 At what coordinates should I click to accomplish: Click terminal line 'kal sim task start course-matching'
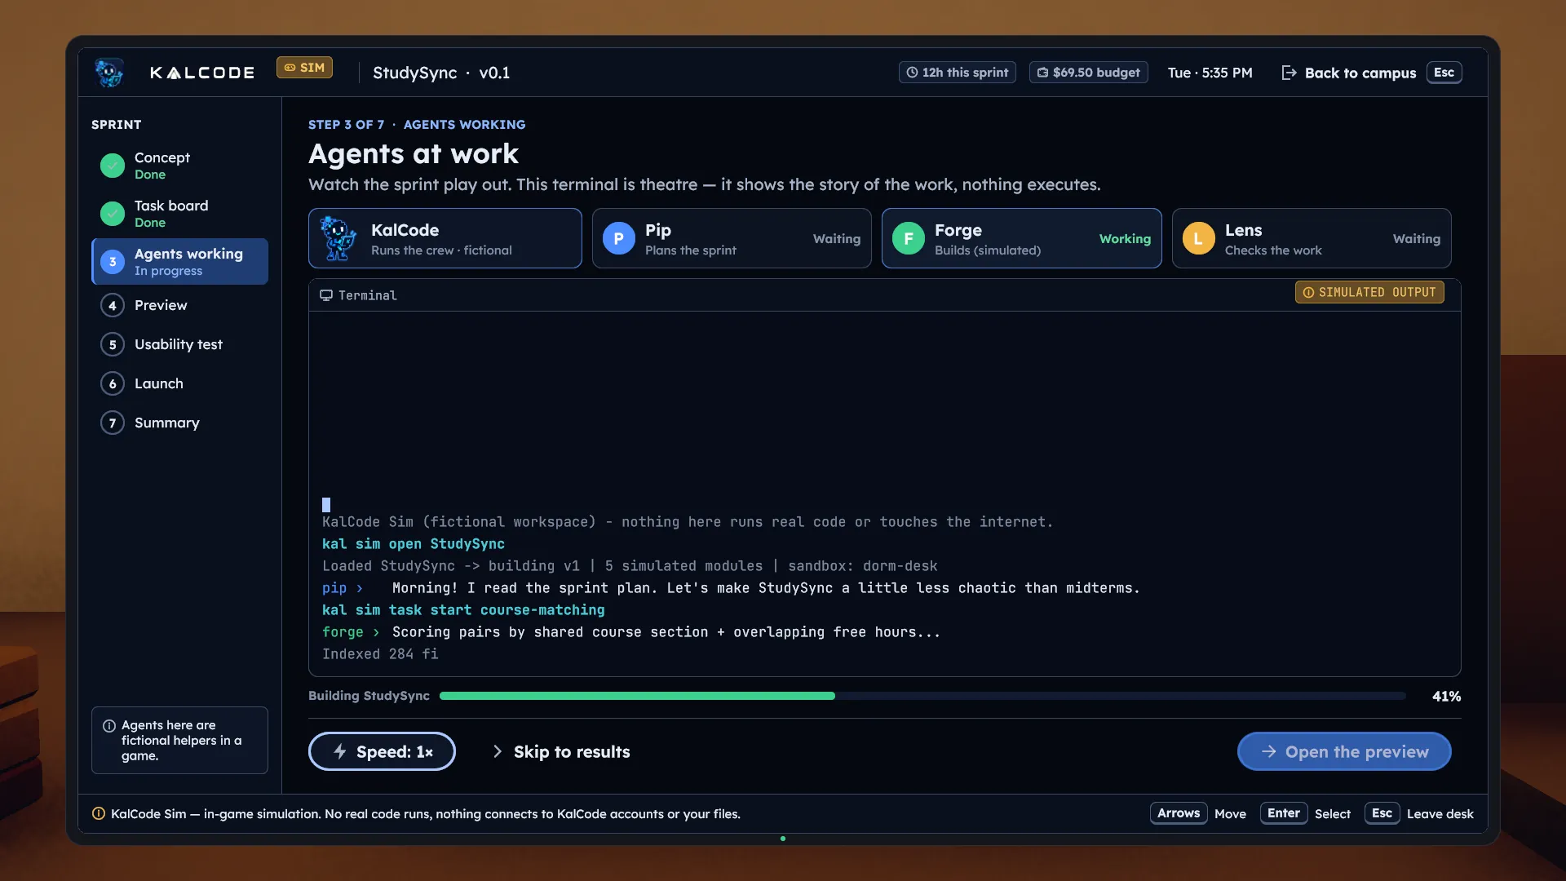[x=463, y=610]
